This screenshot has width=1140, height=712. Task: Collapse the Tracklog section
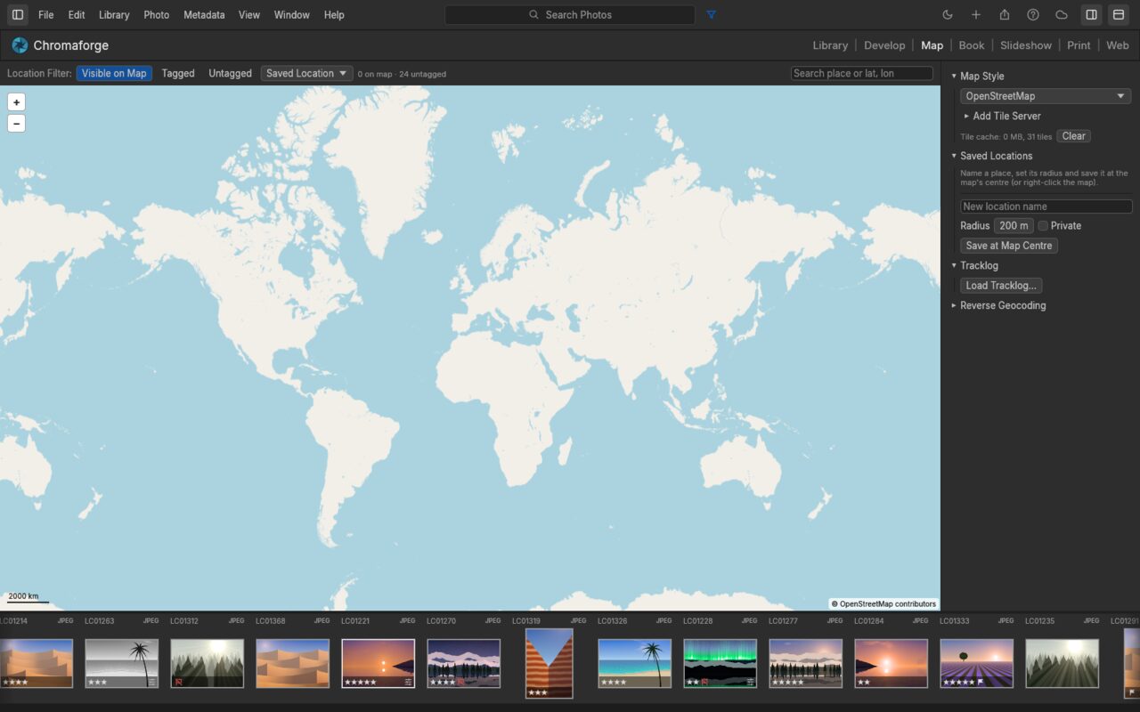point(974,265)
